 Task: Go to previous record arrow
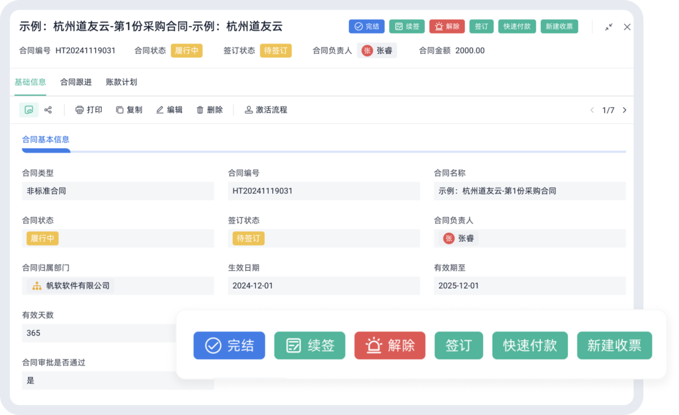(x=592, y=110)
